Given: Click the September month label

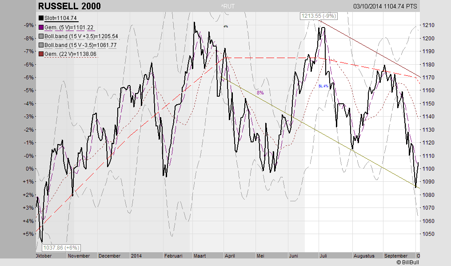Looking at the screenshot, I should click(396, 256).
